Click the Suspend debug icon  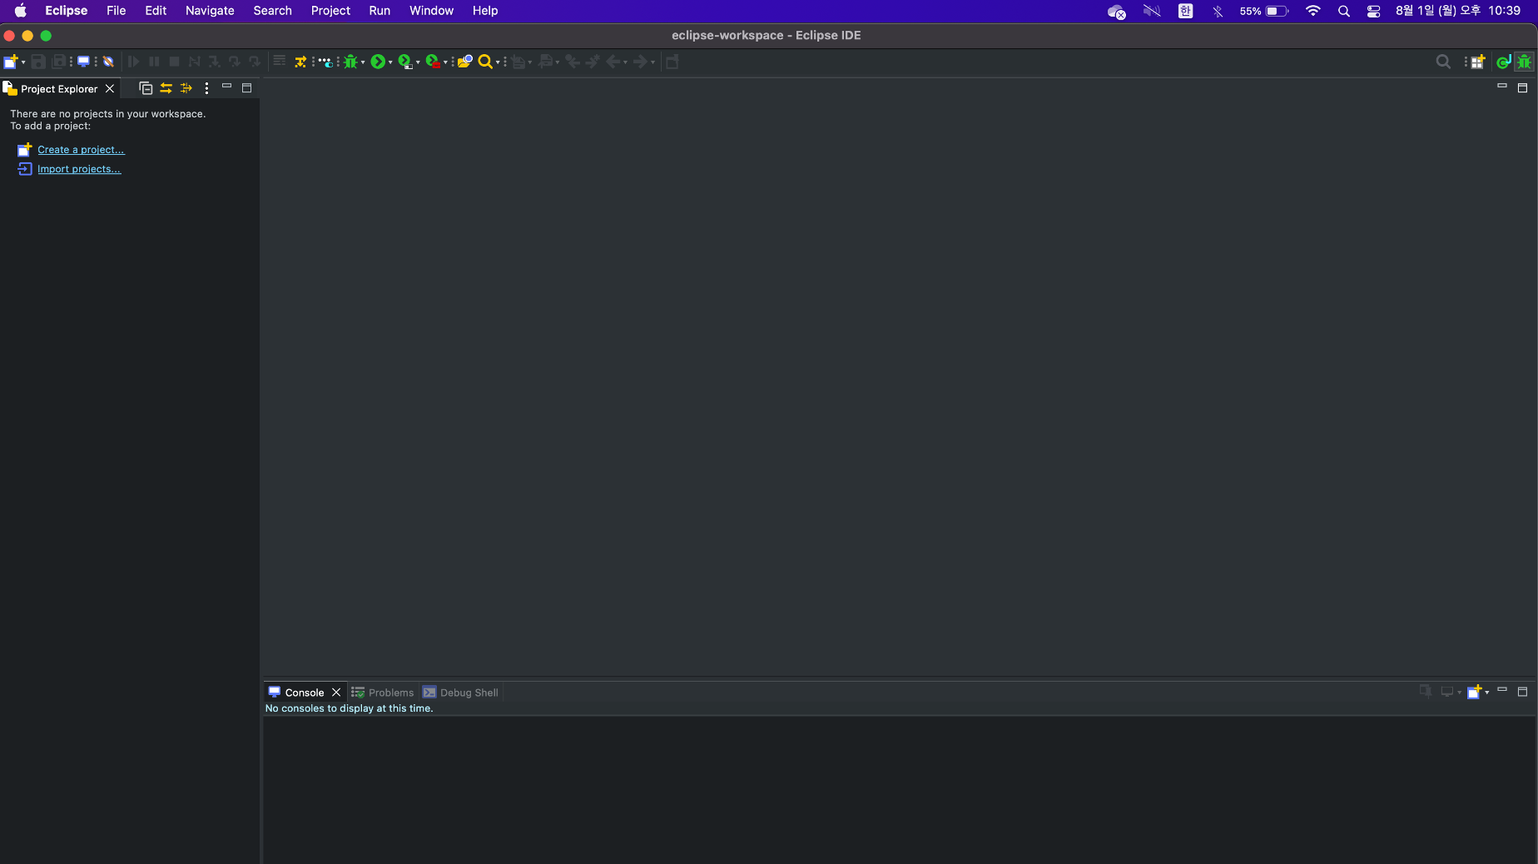click(x=154, y=62)
